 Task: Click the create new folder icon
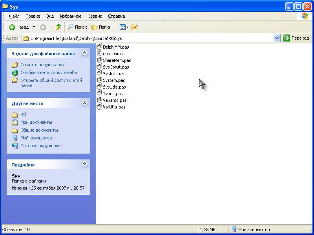(x=15, y=65)
